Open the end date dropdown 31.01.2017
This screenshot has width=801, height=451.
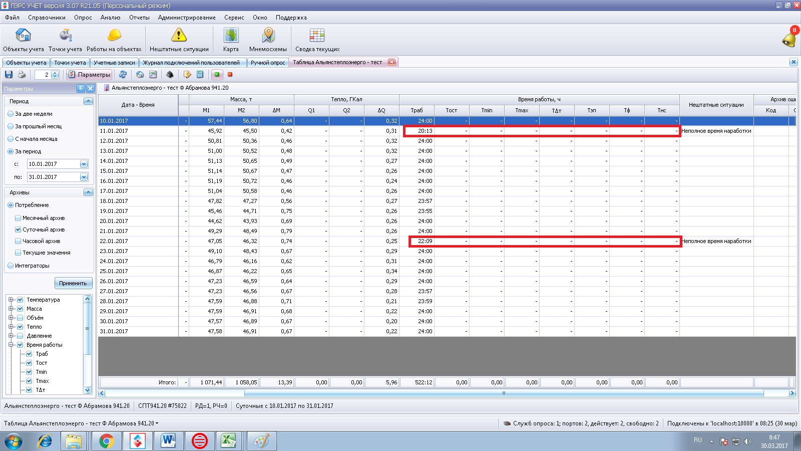pos(84,177)
